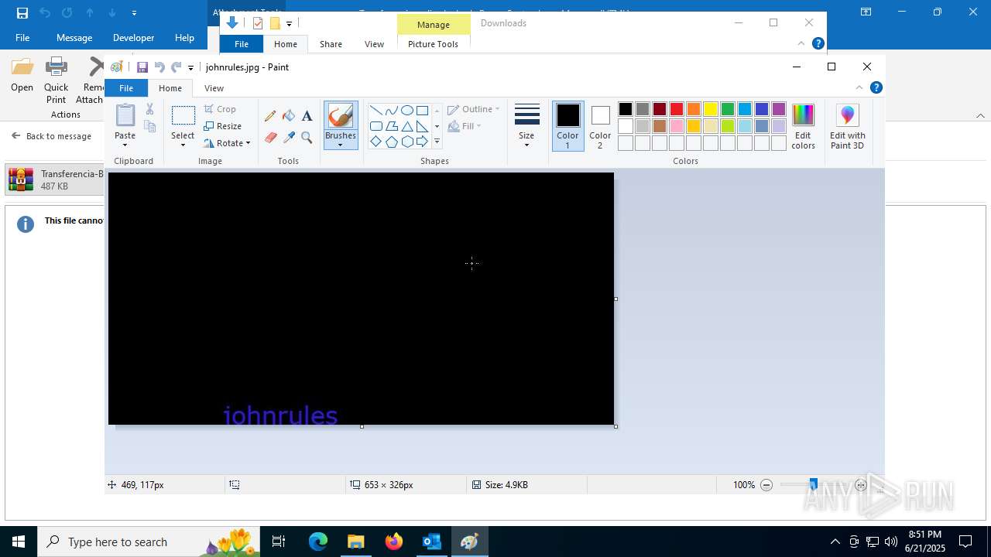Pick the Right arrow shape
The image size is (991, 557).
422,142
